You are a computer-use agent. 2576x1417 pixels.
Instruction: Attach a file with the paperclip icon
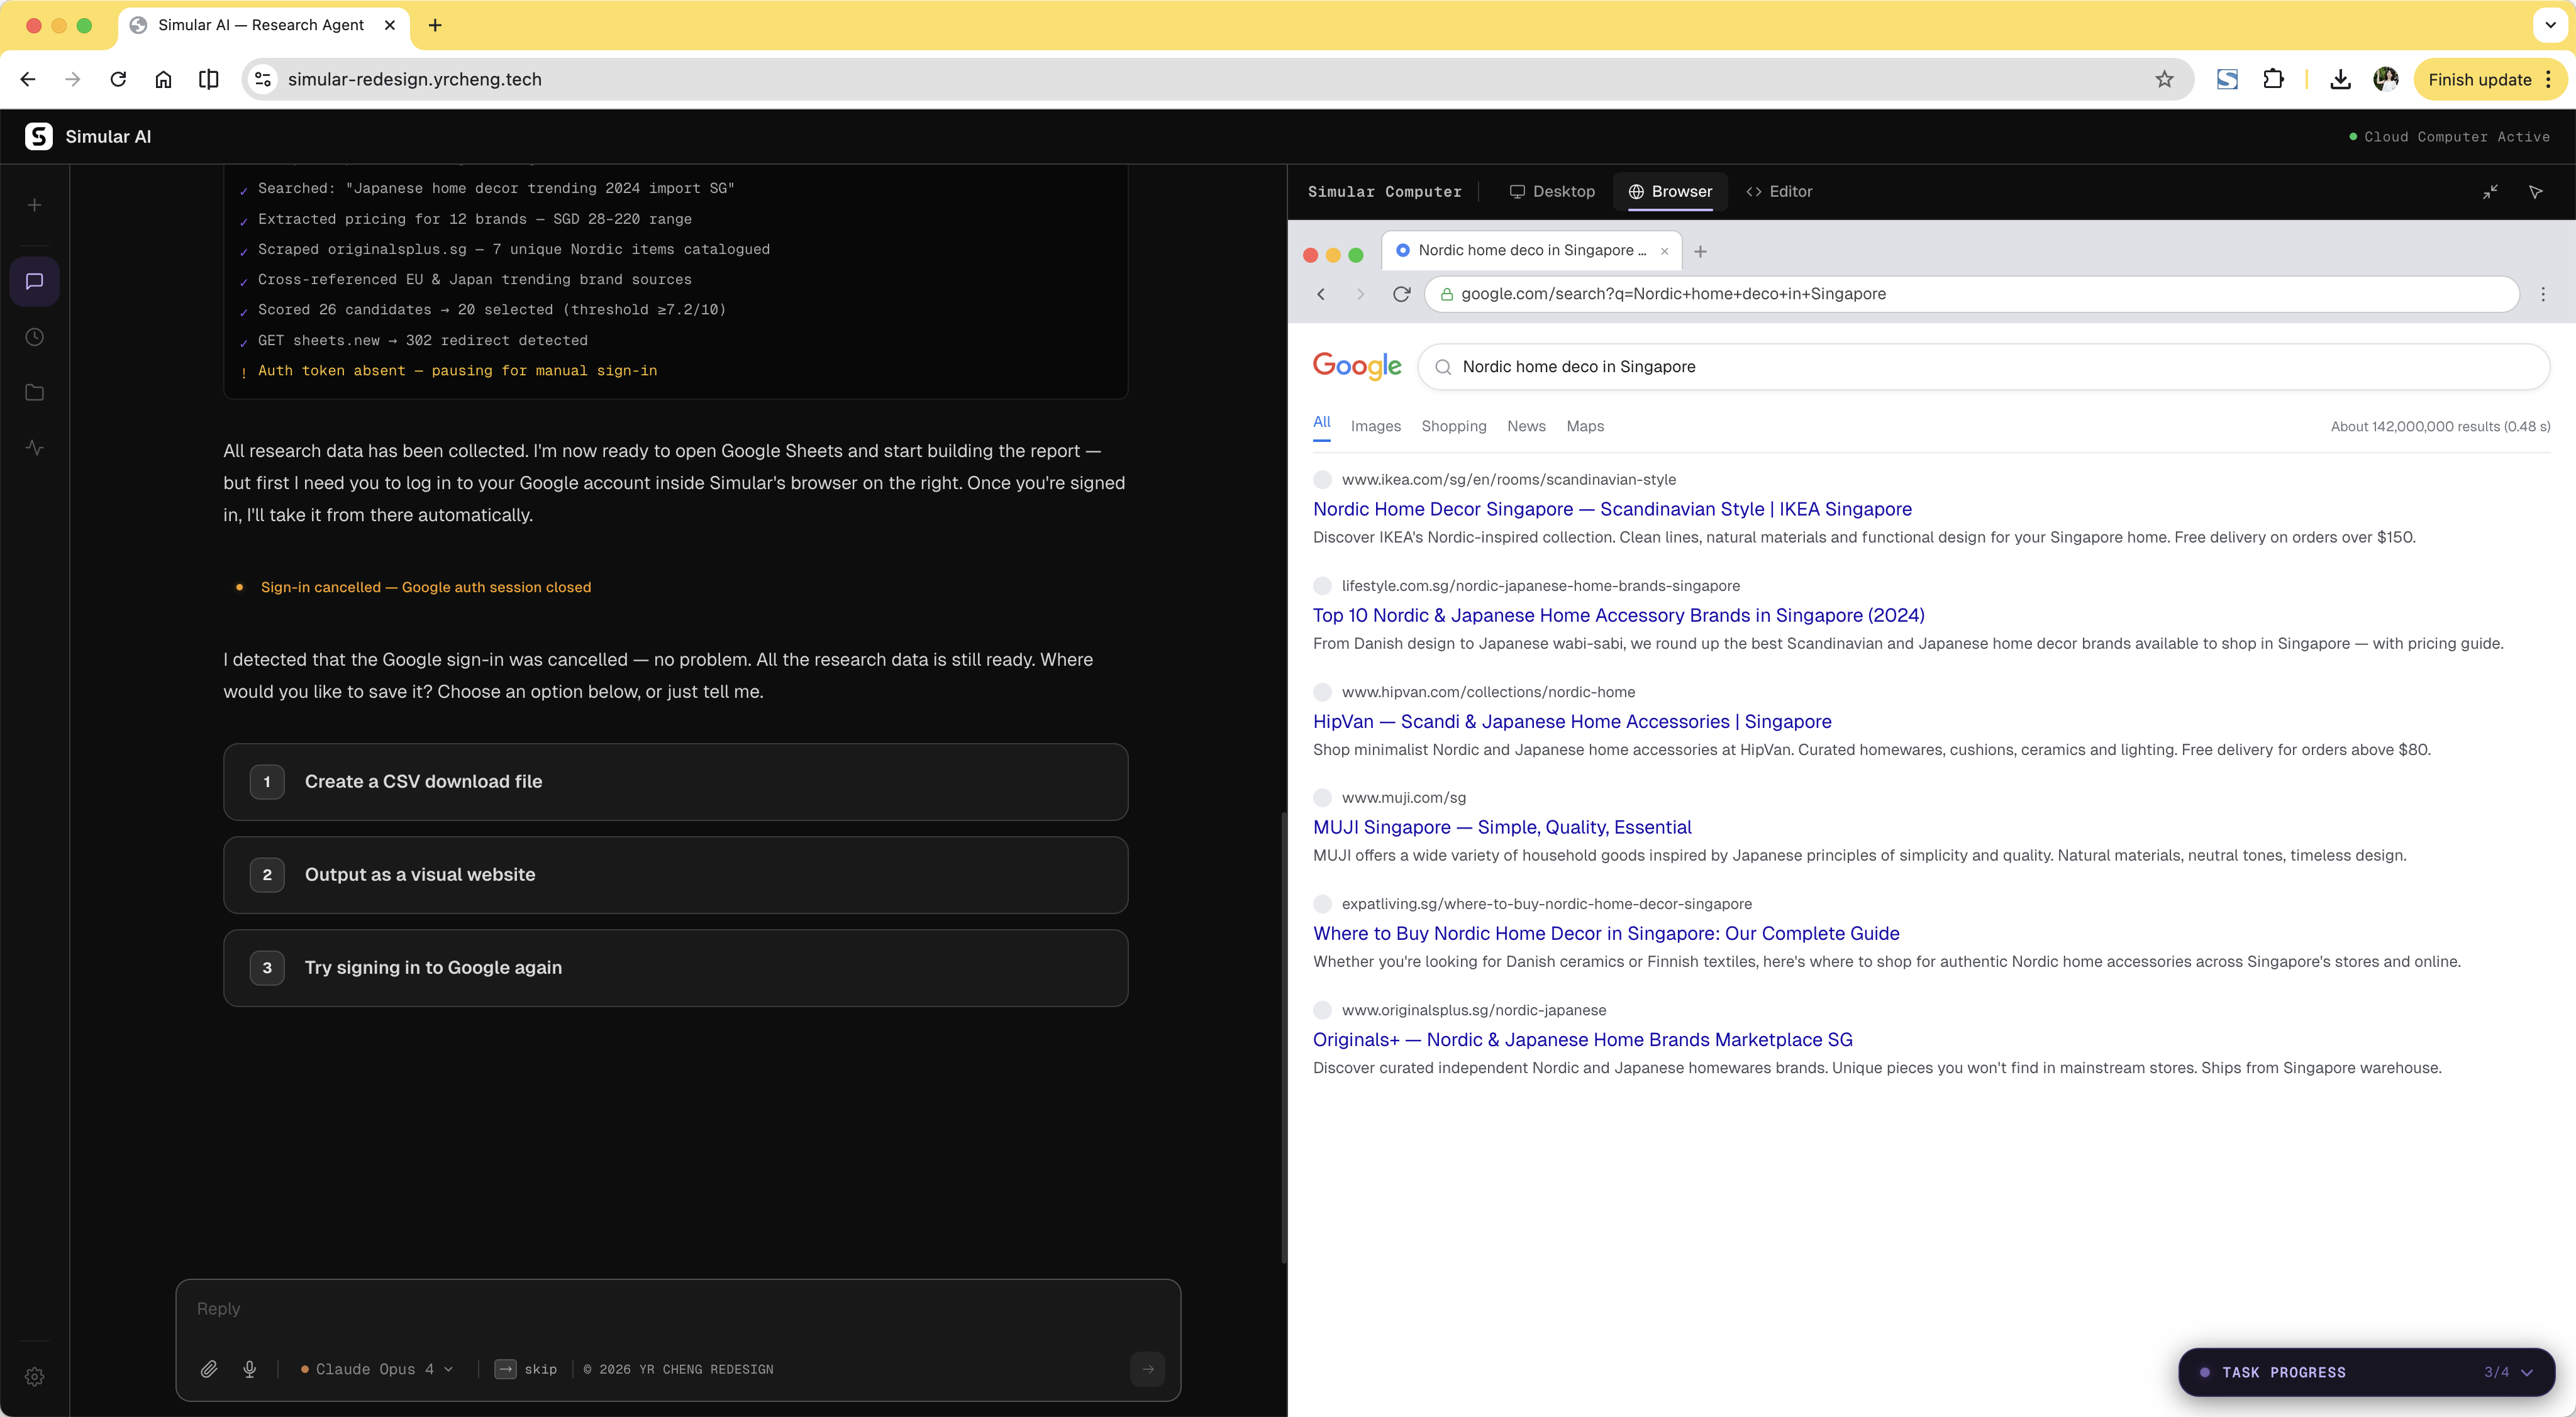point(209,1369)
